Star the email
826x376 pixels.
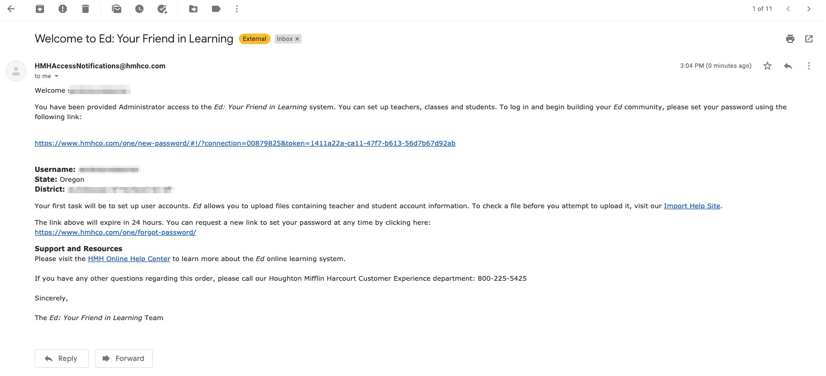pos(767,66)
